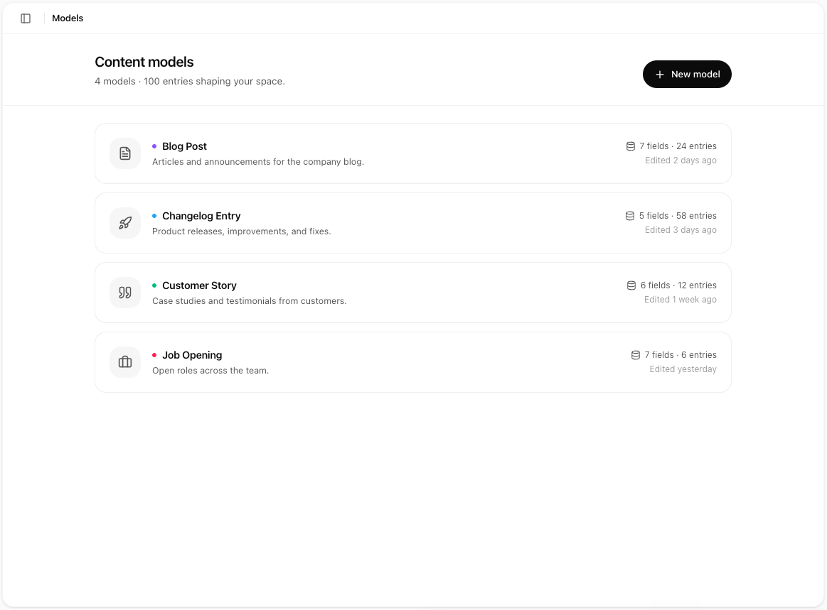Click 'Edited 3 days ago' text
Image resolution: width=827 pixels, height=610 pixels.
click(x=681, y=229)
